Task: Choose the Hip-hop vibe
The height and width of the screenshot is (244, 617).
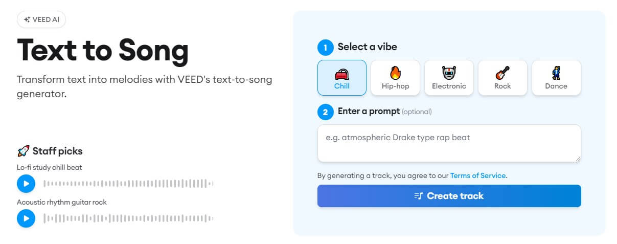Action: point(395,78)
